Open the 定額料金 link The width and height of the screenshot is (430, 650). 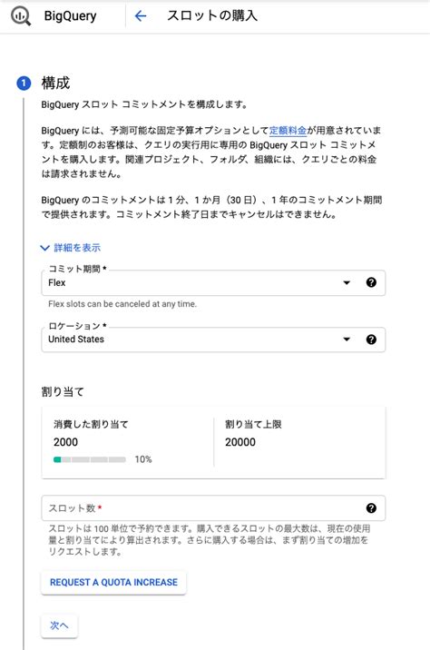click(288, 131)
